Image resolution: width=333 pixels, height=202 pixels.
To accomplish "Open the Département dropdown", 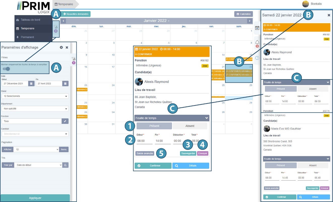I will (x=35, y=109).
